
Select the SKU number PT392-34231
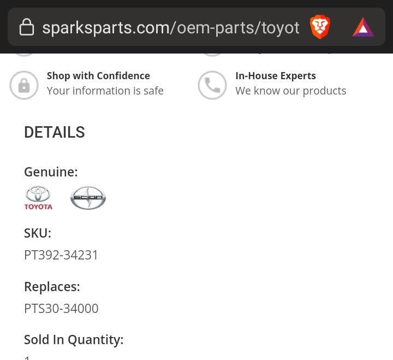coord(61,255)
